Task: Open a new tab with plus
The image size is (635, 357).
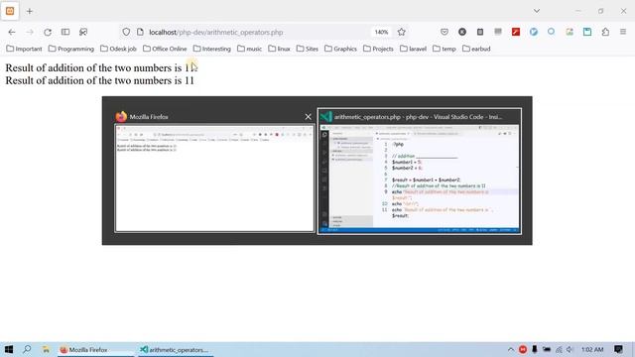Action: coord(30,11)
